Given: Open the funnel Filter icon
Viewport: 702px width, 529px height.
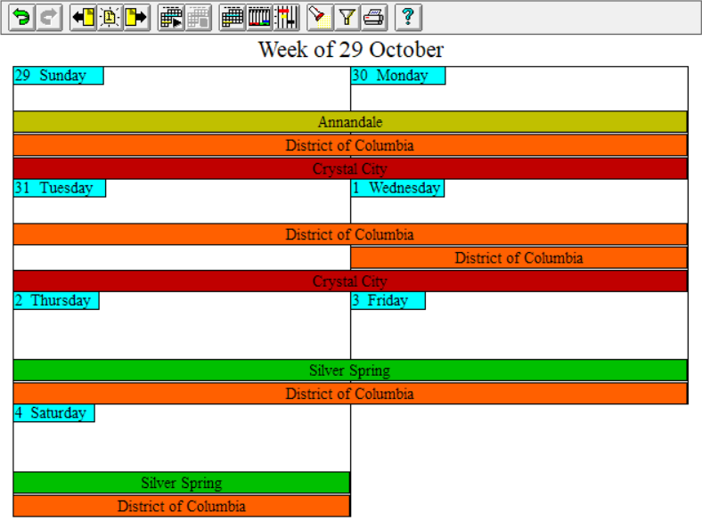Looking at the screenshot, I should click(347, 18).
